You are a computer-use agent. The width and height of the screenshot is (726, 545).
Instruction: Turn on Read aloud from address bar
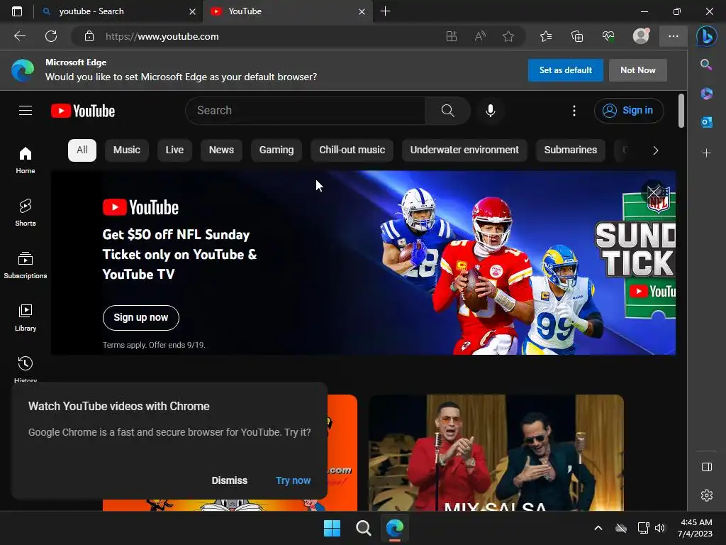pyautogui.click(x=480, y=36)
